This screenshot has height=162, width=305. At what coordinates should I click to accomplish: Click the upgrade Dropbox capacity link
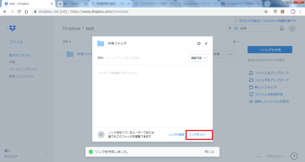point(267,21)
